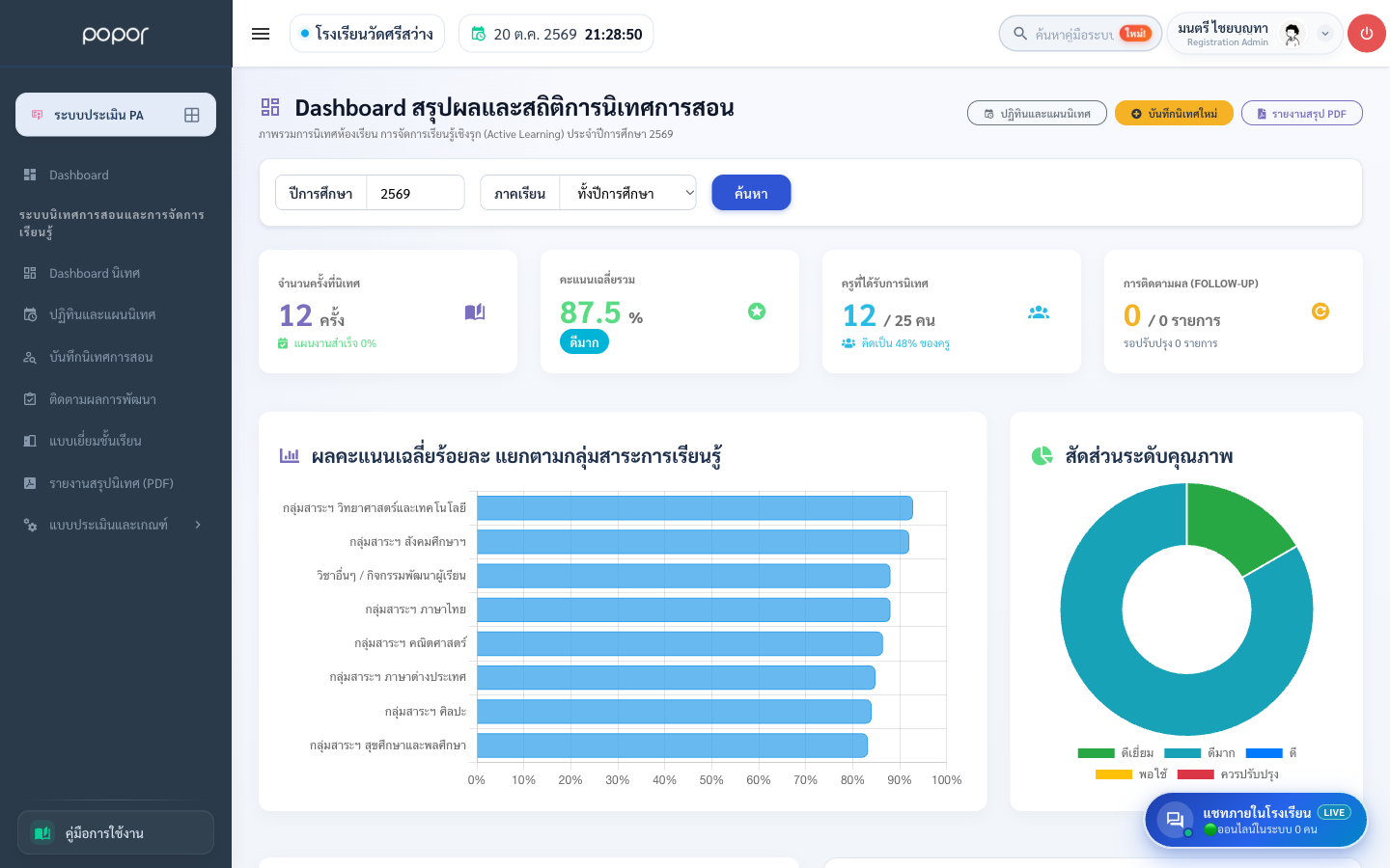Click the dashboard icon beside page title
Screen dimensions: 1390x868
click(270, 107)
